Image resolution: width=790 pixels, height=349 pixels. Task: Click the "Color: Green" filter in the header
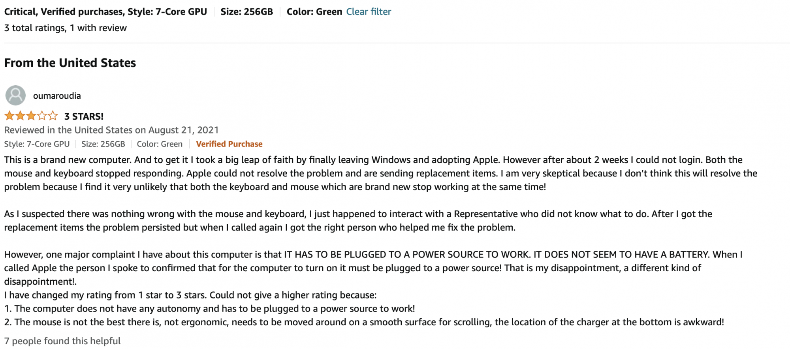(314, 12)
